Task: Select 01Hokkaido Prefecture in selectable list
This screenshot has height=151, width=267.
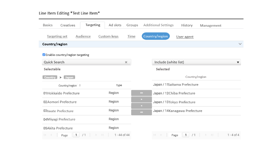Action: point(62,93)
